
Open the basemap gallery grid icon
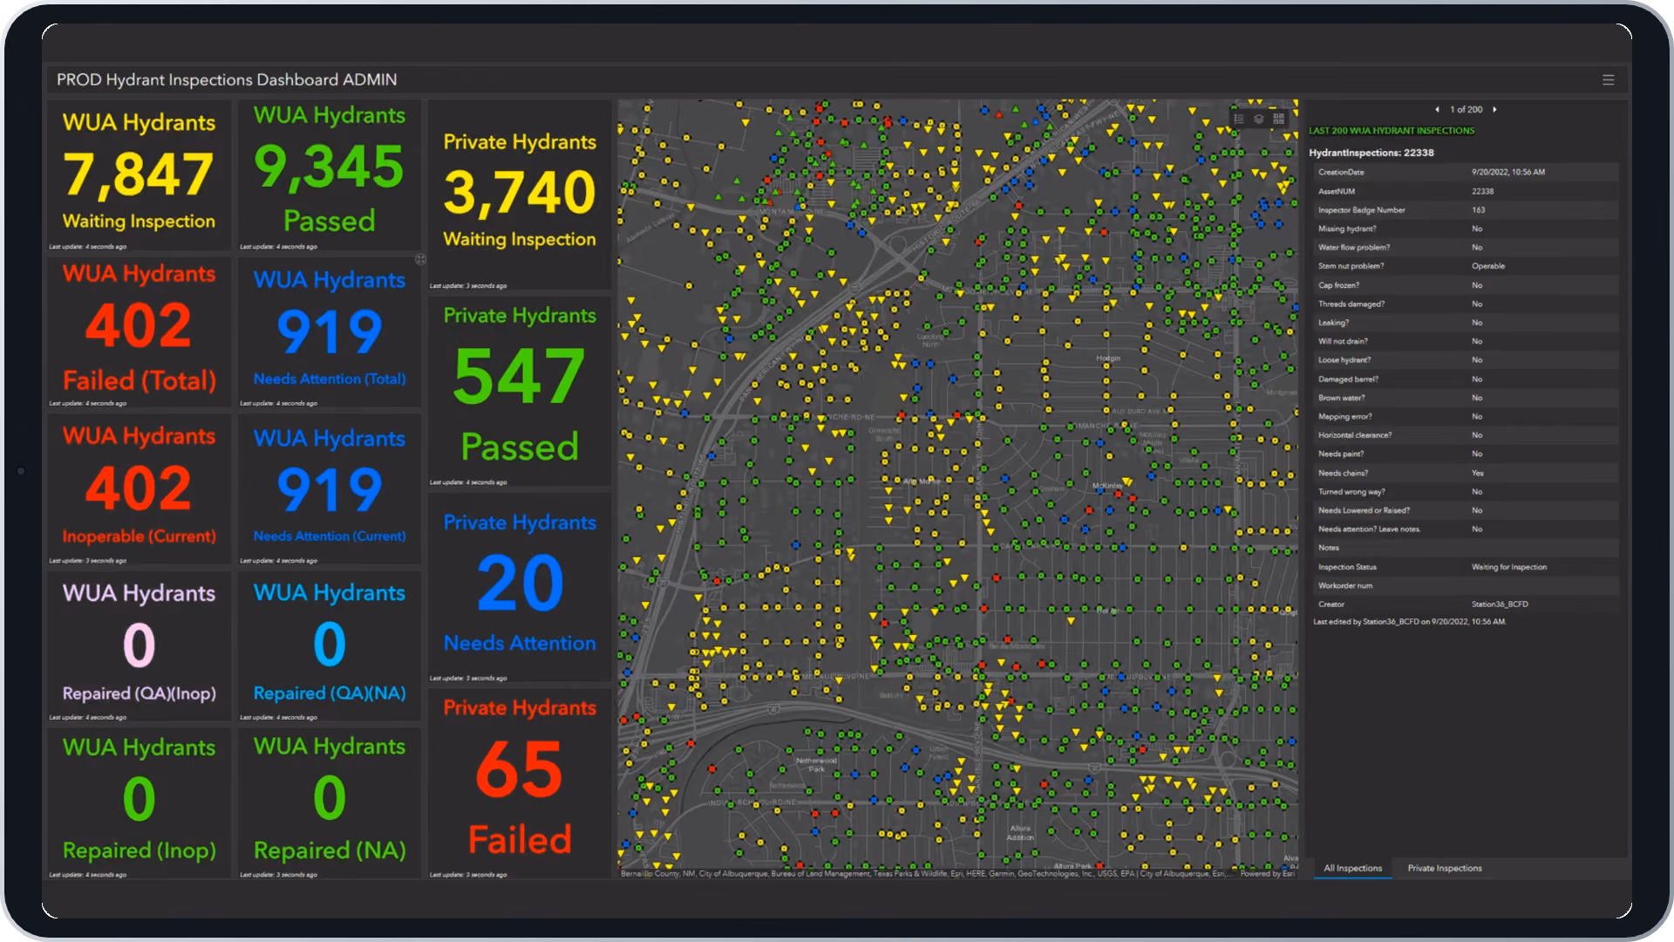1279,119
